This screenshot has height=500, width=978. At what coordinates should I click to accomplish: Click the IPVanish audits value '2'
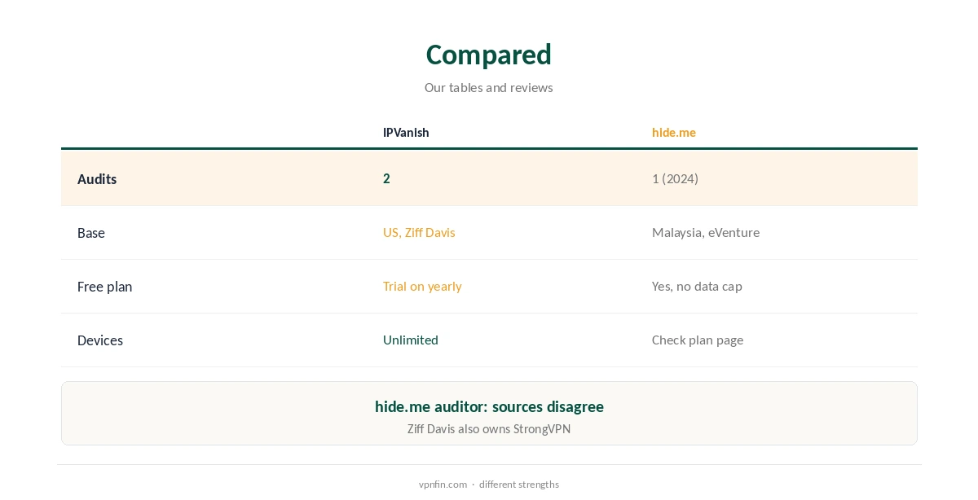pos(386,178)
